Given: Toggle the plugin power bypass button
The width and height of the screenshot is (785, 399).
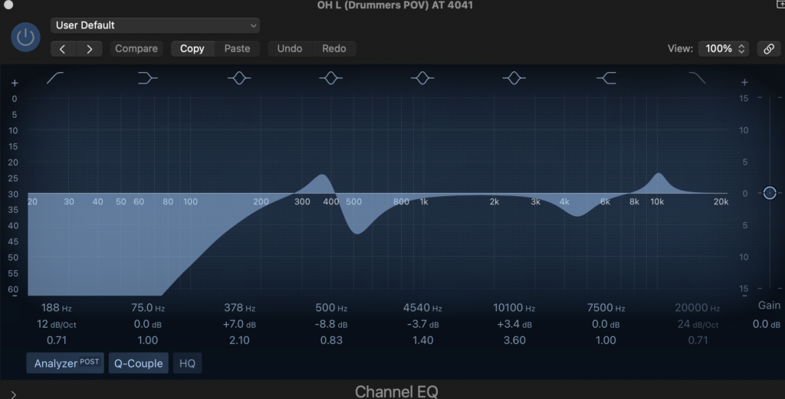Looking at the screenshot, I should point(25,37).
